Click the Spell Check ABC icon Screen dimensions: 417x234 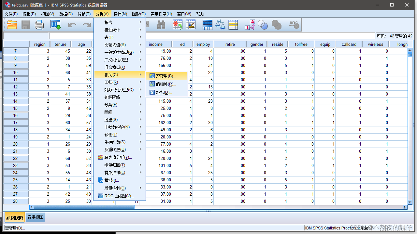click(x=294, y=25)
